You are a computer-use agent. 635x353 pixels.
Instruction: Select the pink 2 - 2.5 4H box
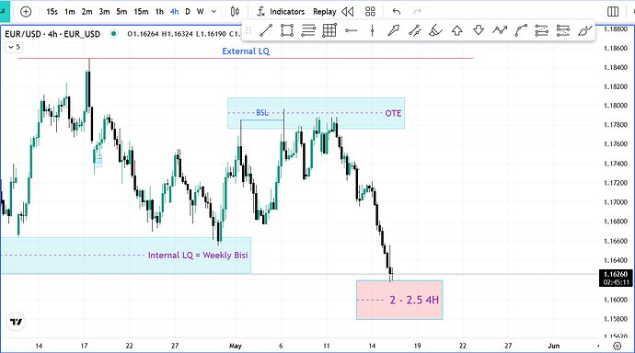[x=399, y=300]
